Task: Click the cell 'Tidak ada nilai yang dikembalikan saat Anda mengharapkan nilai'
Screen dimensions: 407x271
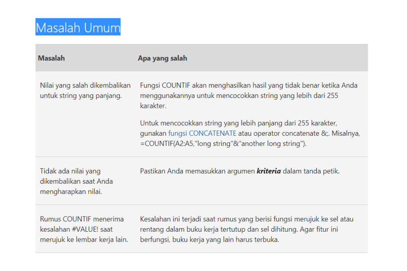Action: pos(76,181)
